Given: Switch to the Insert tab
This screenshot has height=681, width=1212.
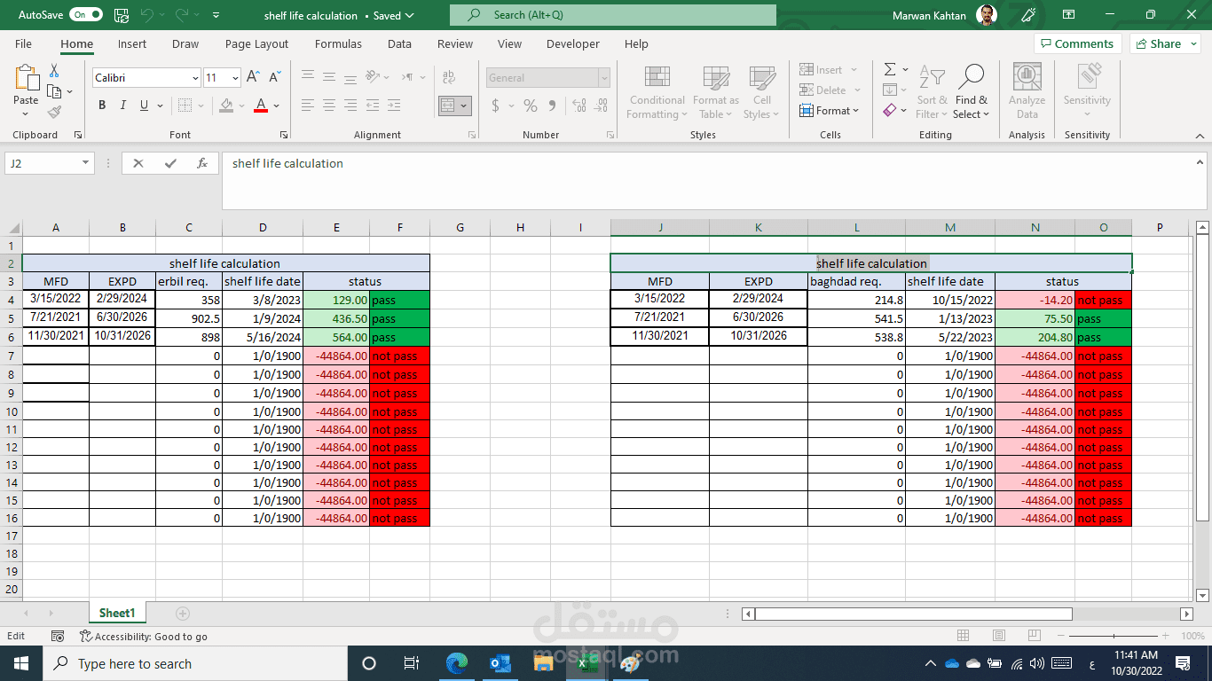Looking at the screenshot, I should (132, 43).
